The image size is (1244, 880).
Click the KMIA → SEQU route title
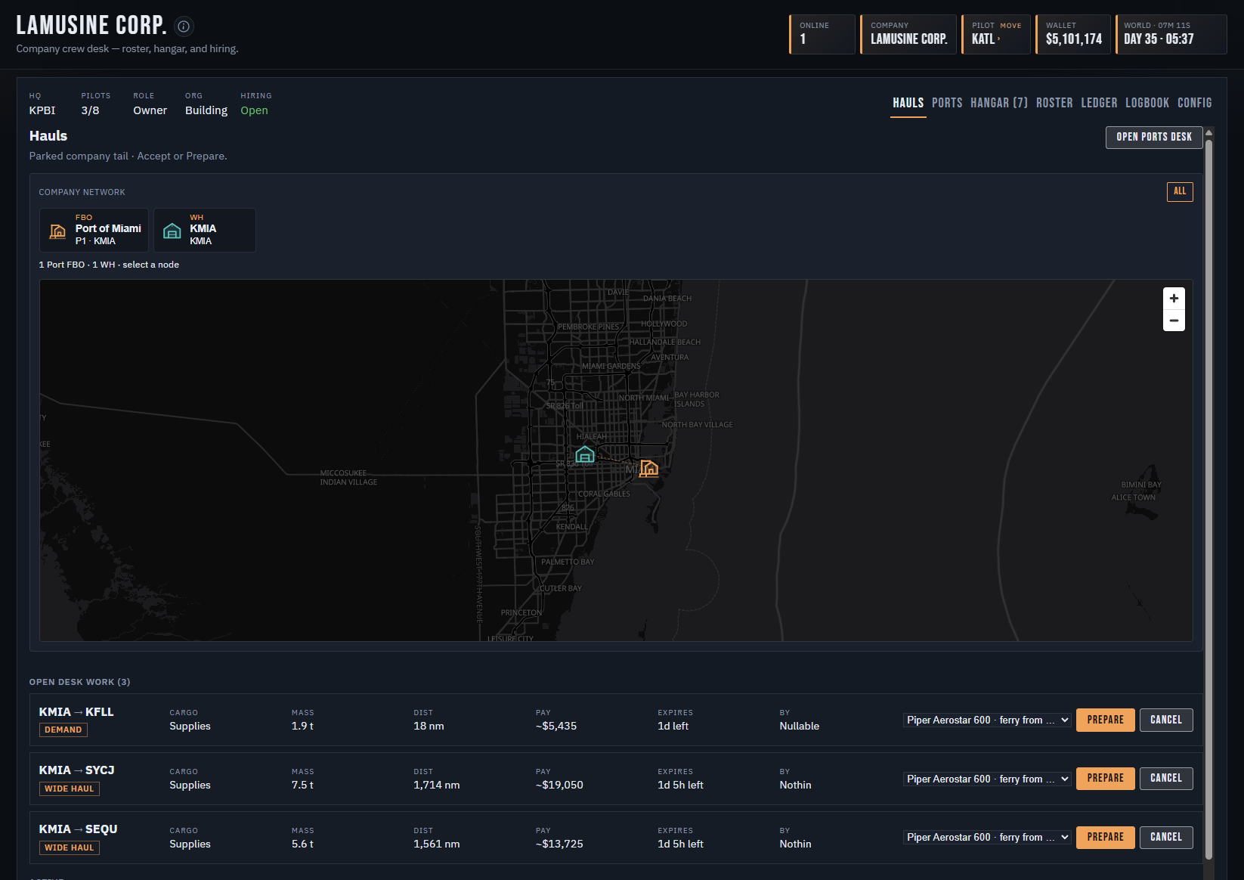(x=78, y=829)
